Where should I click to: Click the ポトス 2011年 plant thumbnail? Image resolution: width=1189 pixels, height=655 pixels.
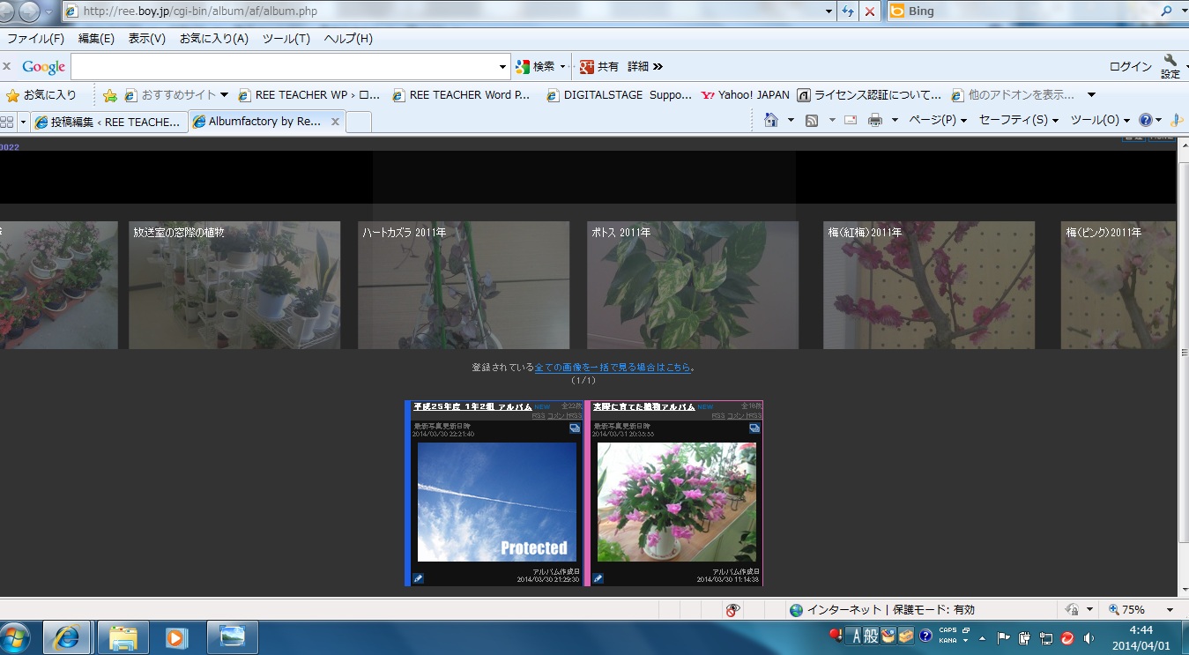pos(693,285)
